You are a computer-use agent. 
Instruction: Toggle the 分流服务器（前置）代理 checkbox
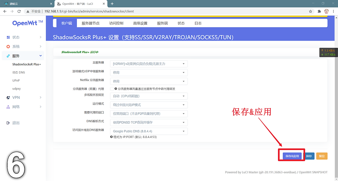tap(112, 89)
